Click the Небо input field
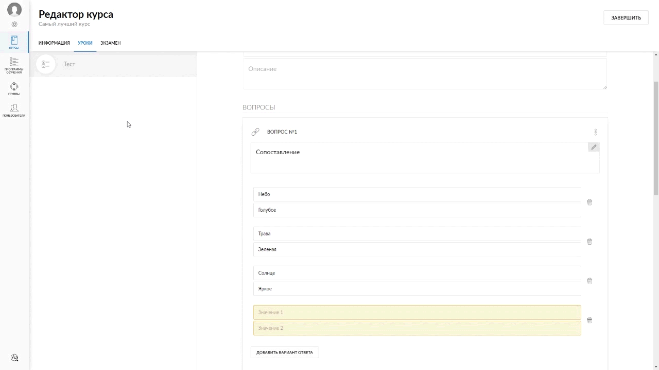 (417, 194)
